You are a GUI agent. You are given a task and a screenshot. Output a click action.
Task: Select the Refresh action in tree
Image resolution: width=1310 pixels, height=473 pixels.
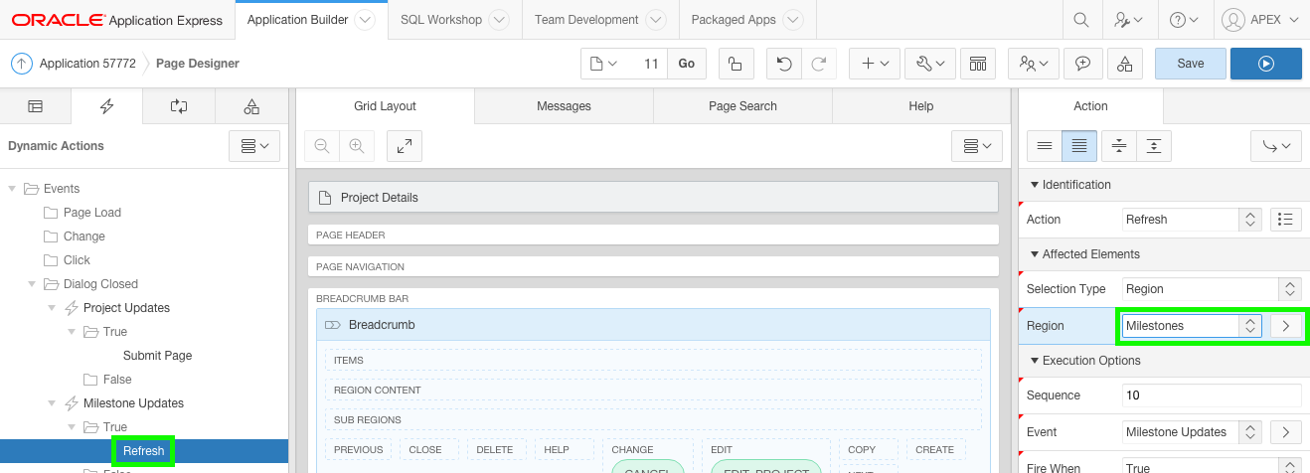144,451
